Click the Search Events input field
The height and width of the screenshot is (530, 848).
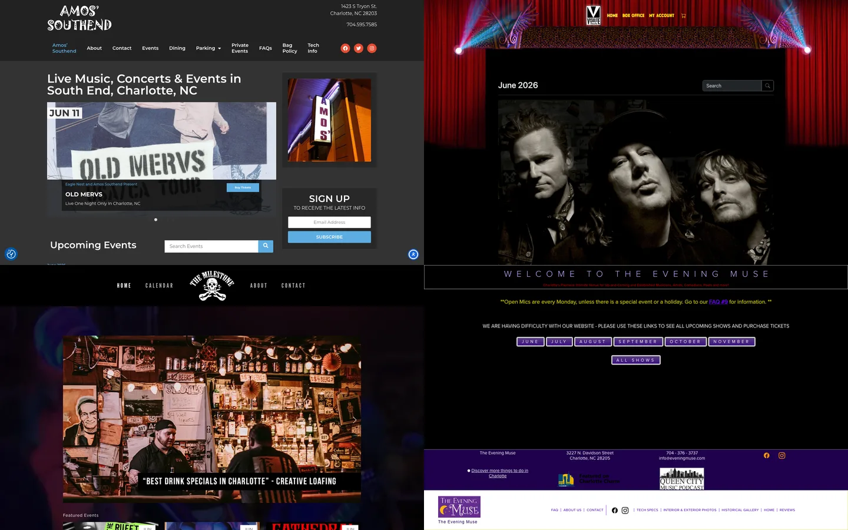point(211,246)
